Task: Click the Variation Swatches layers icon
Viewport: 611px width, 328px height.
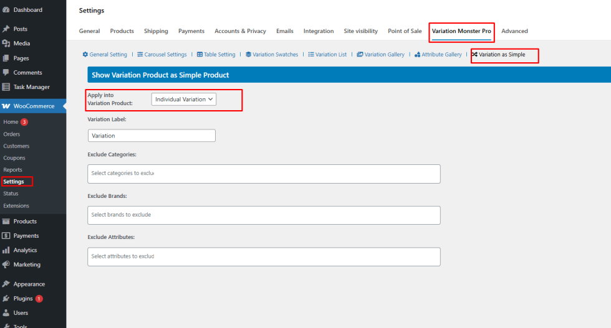Action: pos(248,55)
